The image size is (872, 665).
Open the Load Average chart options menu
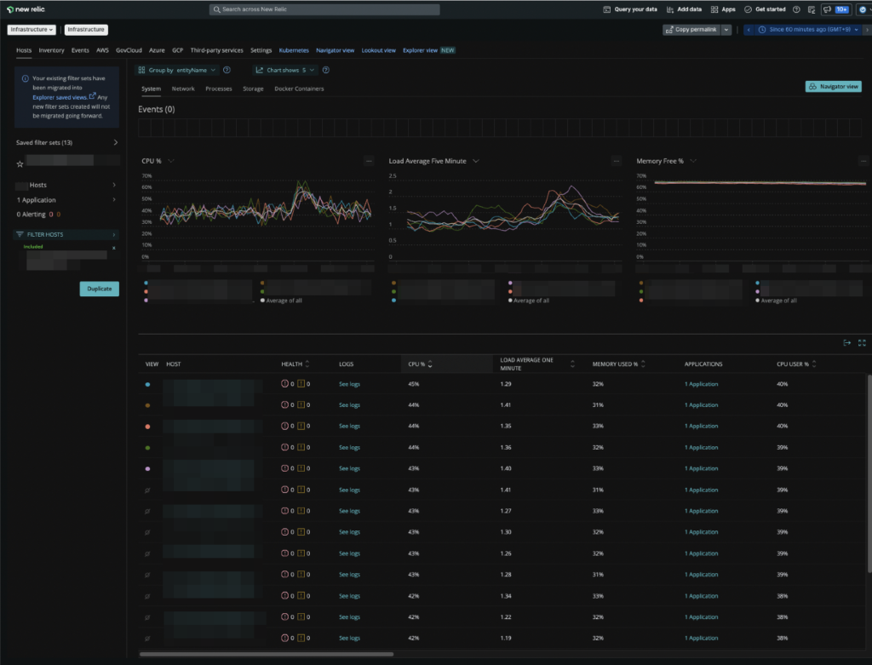point(617,161)
